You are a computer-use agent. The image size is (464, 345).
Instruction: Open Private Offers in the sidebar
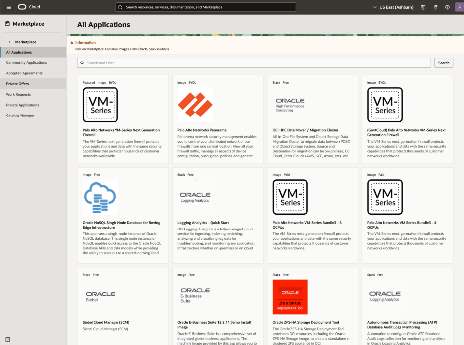[17, 84]
